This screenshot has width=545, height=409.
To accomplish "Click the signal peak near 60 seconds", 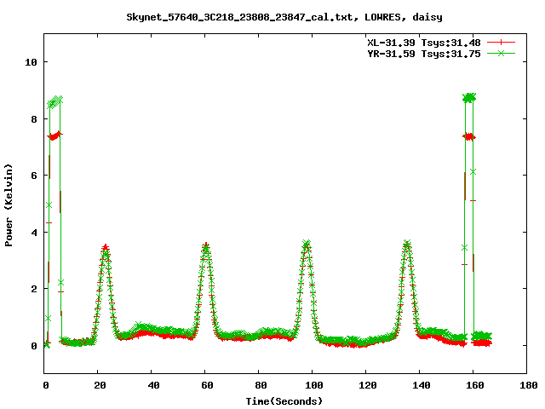I will 206,246.
